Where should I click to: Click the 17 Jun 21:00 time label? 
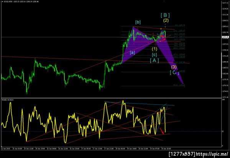pyautogui.click(x=109, y=149)
